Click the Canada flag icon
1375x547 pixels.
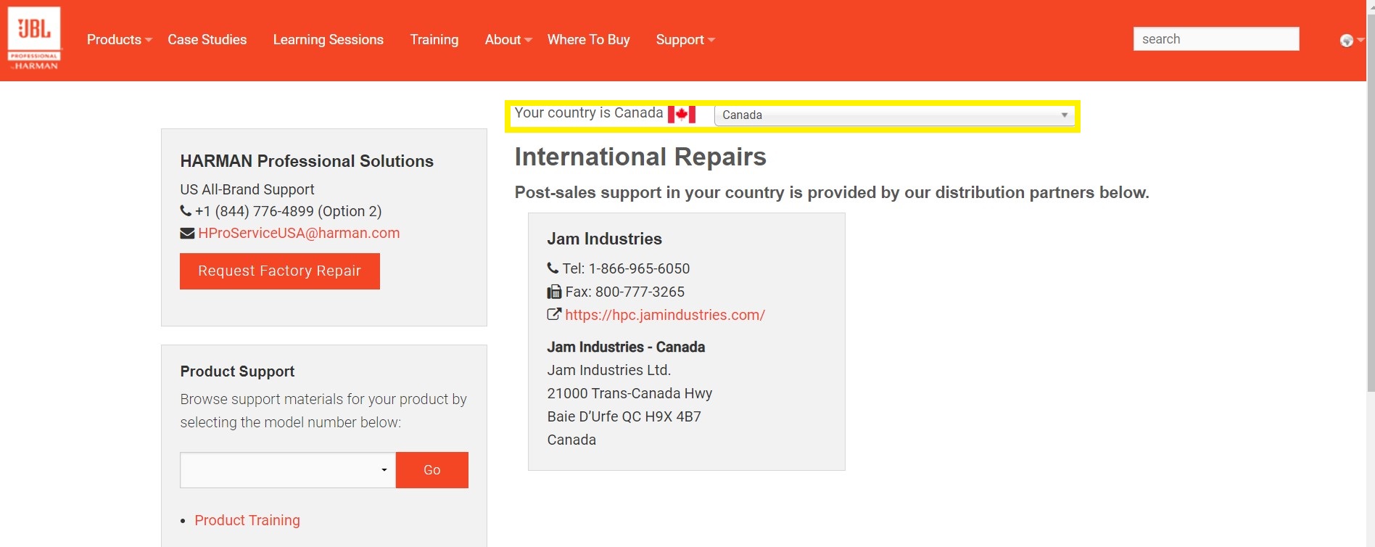[x=682, y=114]
